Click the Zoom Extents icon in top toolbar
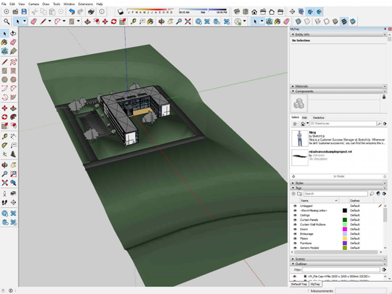Viewport: 392px width, 294px height. tap(188, 22)
